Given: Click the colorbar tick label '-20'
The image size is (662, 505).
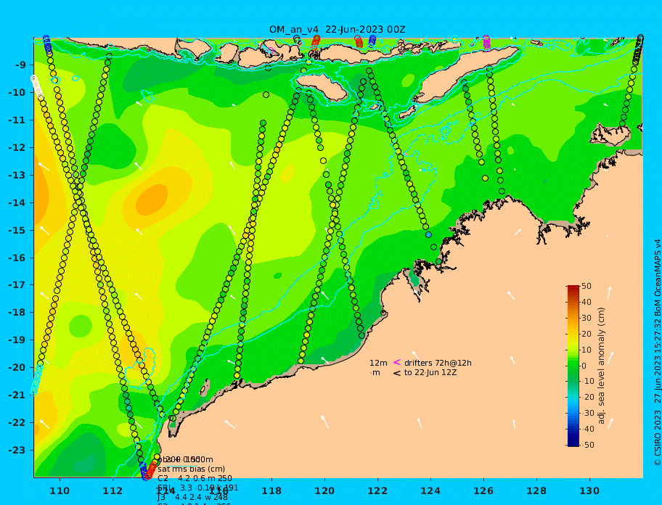Looking at the screenshot, I should click(588, 398).
